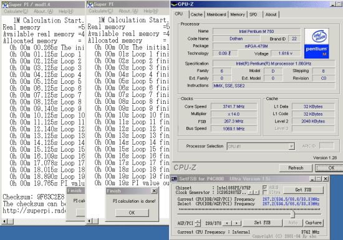343x240 pixels.
Task: Open About menu in Super PI mod1.4
Action: coord(43,11)
